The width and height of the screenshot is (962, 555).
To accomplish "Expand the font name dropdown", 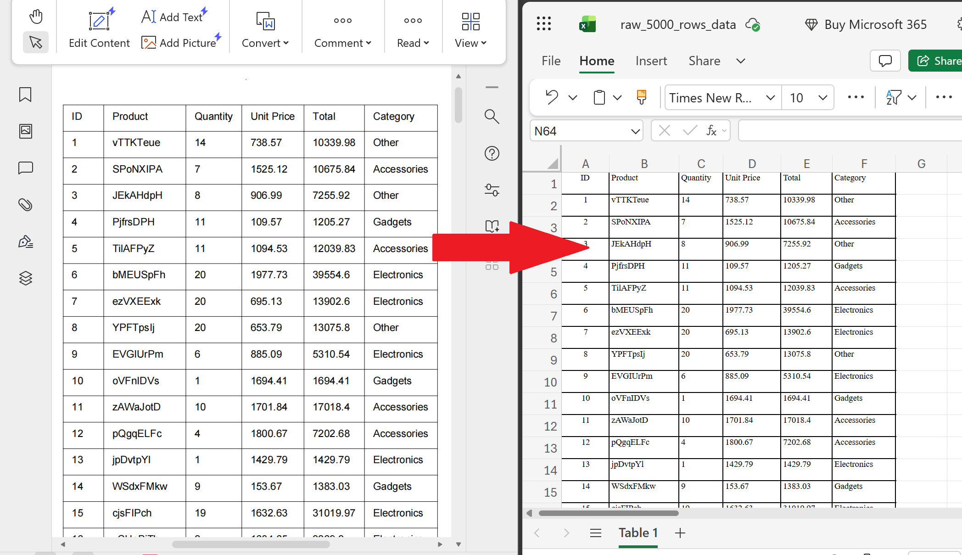I will click(x=770, y=98).
